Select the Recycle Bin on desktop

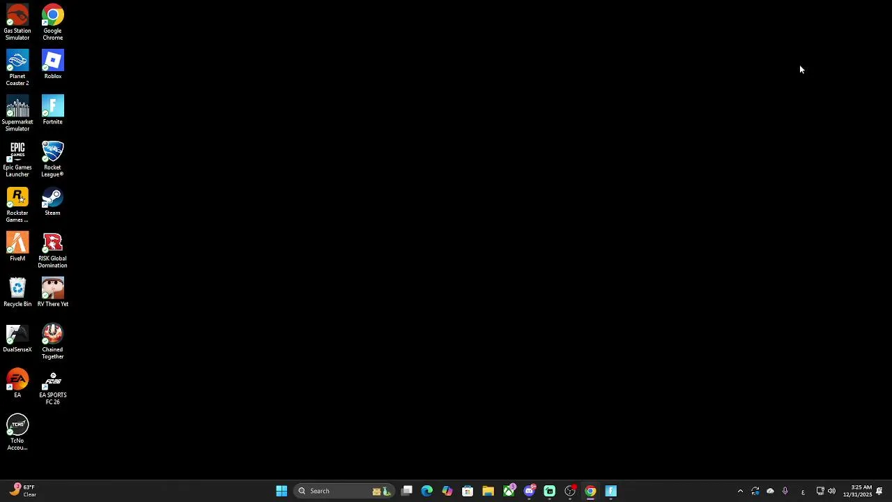[17, 293]
